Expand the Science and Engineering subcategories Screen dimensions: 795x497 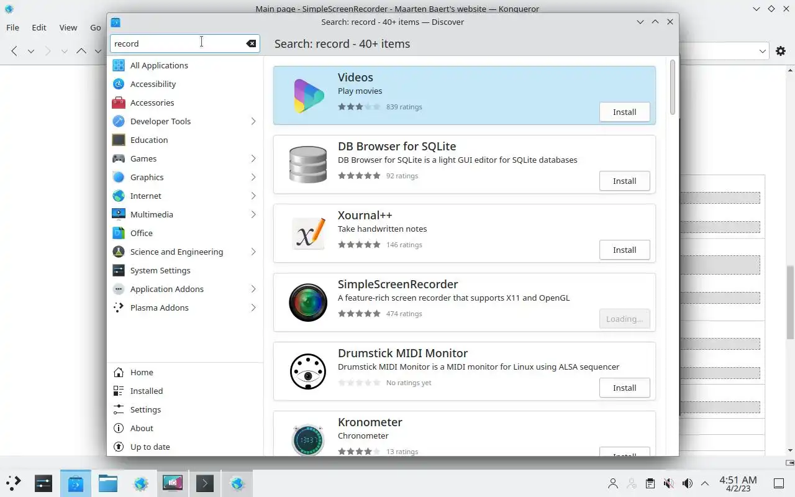[253, 252]
